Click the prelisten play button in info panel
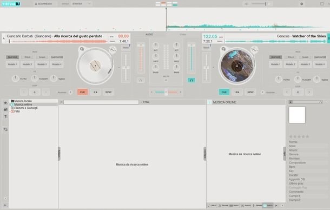The width and height of the screenshot is (330, 210). pos(291,102)
